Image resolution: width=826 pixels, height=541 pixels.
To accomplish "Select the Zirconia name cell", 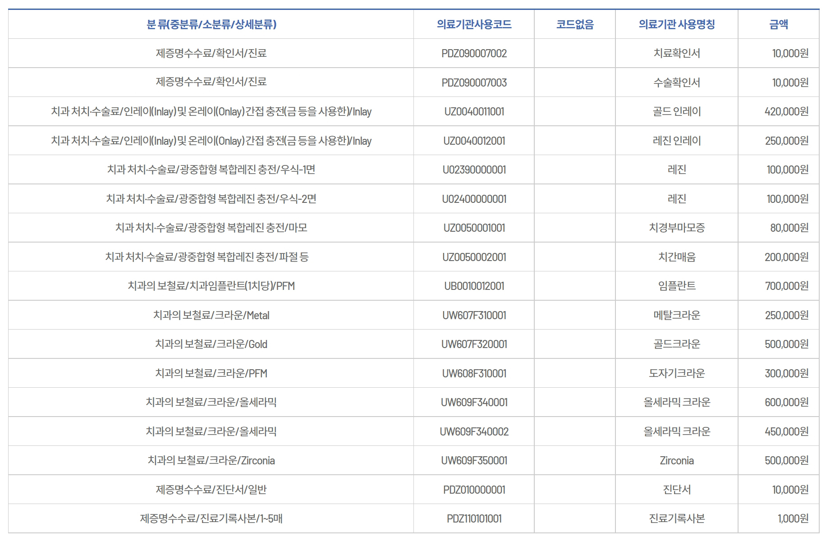I will 676,461.
